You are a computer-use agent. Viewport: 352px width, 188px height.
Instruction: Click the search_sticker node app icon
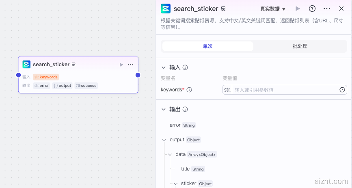coord(26,65)
